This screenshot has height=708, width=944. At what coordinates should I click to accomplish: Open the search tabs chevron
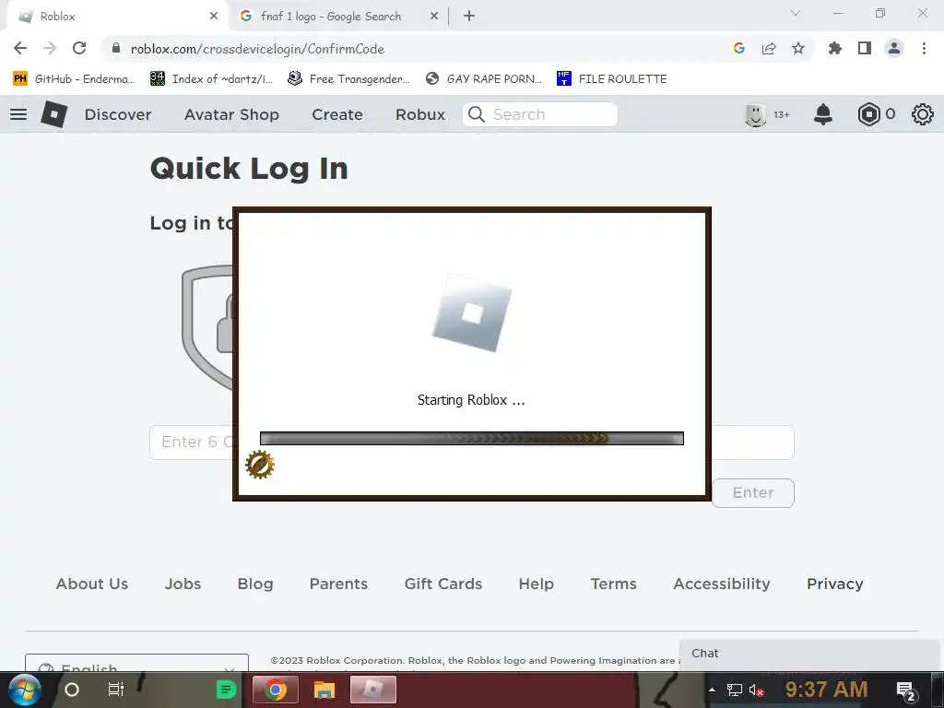796,13
